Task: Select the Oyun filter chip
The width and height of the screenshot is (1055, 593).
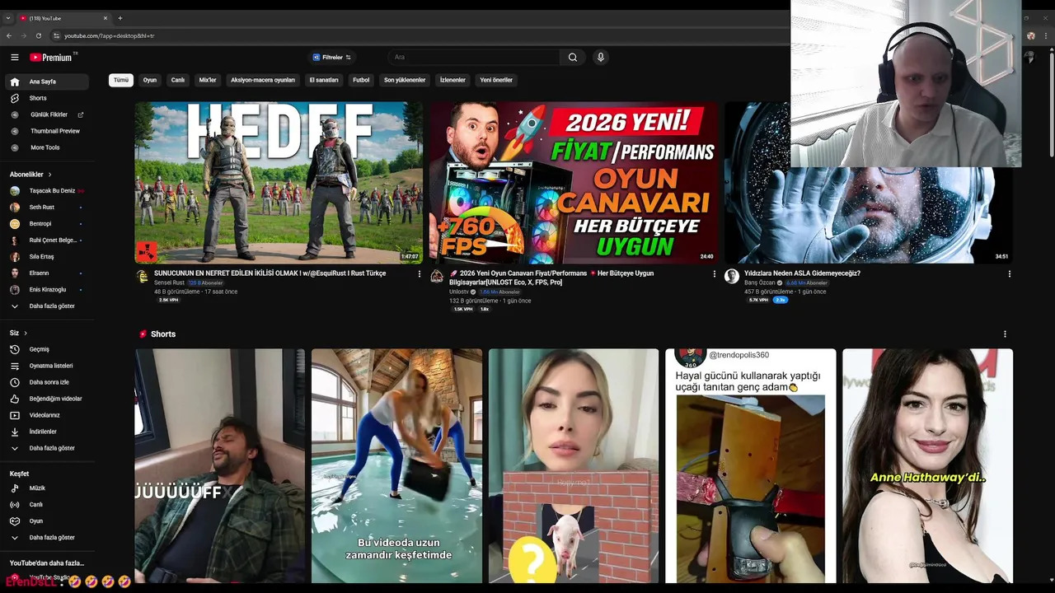Action: click(150, 80)
